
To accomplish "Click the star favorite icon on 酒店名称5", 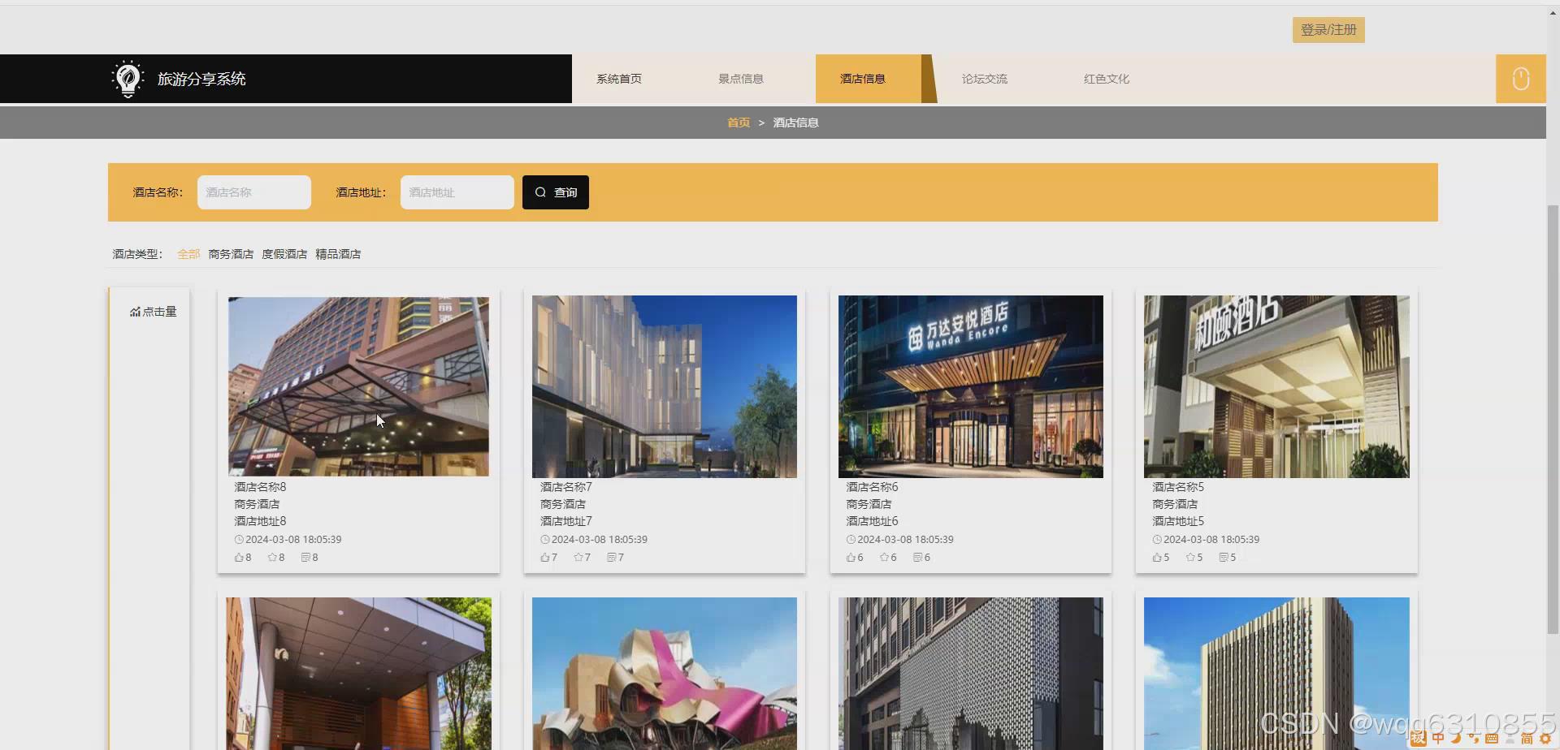I will 1190,558.
